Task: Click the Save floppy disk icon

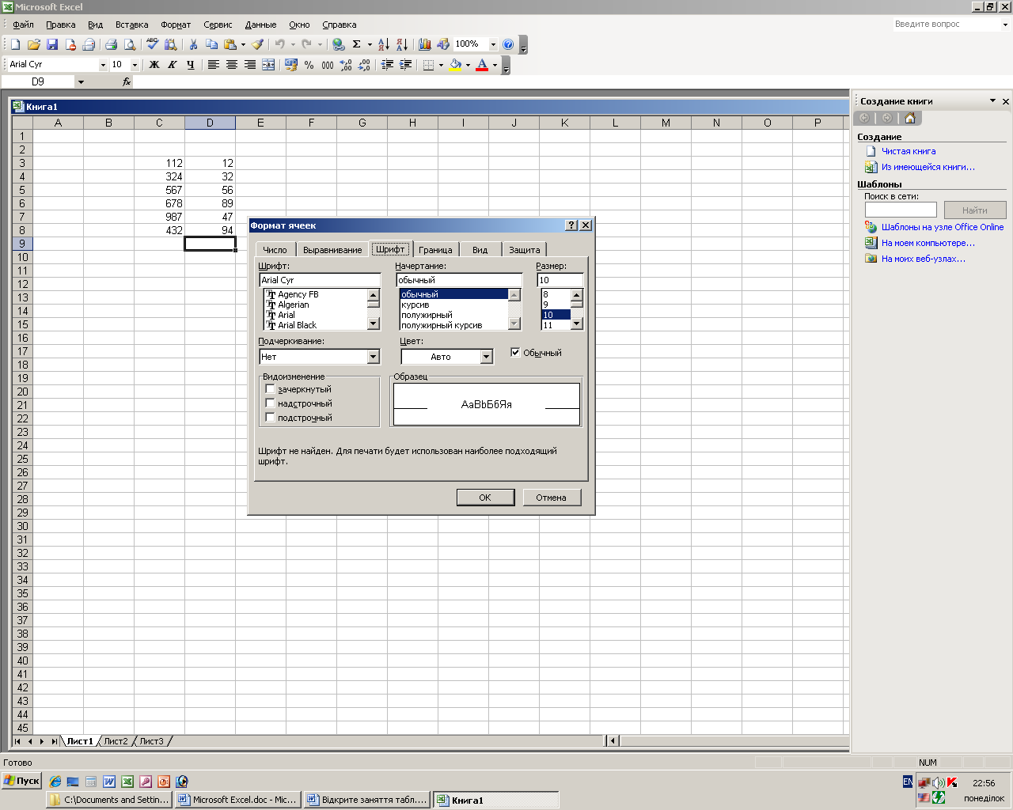Action: (52, 44)
